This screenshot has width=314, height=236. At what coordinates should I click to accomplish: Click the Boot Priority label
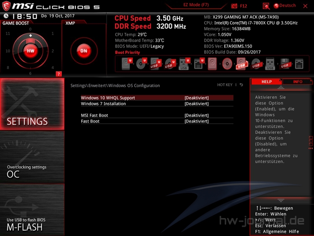click(x=127, y=53)
